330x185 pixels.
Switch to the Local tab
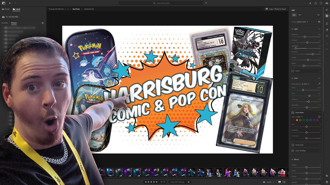16,9
